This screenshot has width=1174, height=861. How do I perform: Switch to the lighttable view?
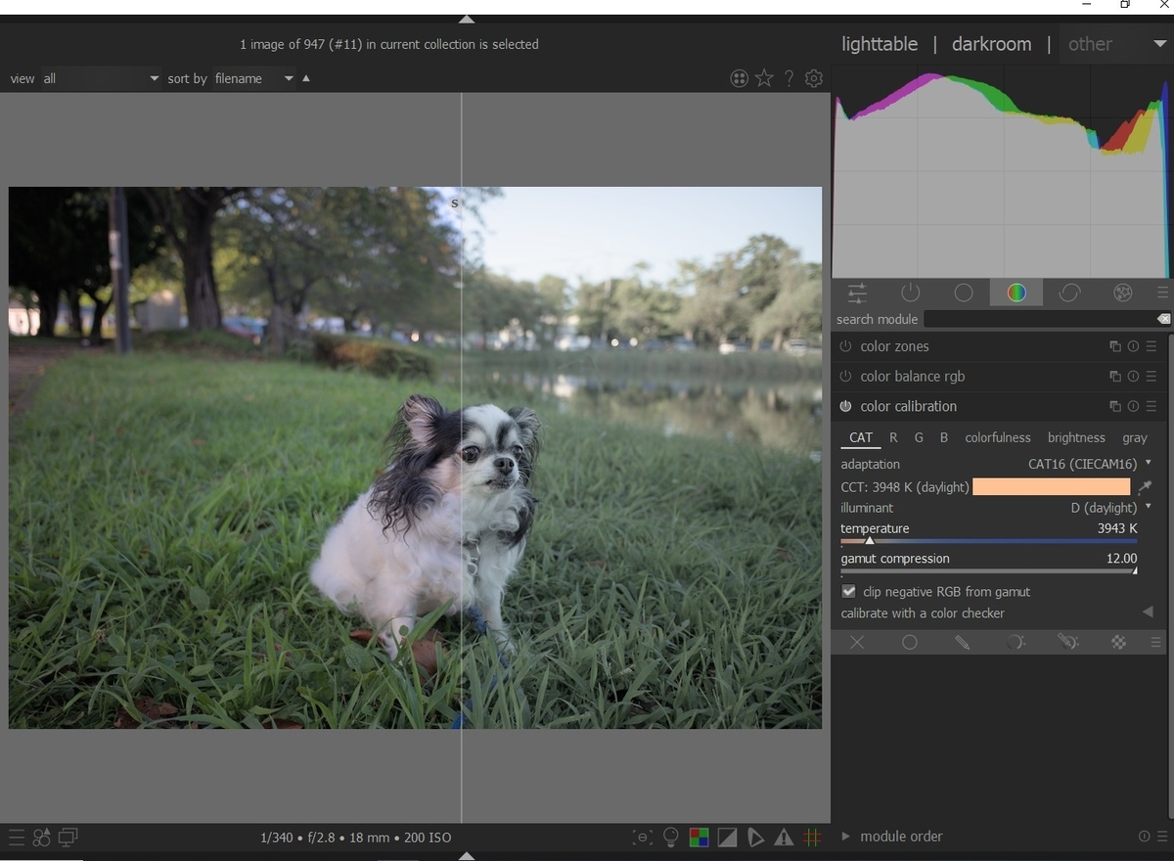pyautogui.click(x=880, y=44)
